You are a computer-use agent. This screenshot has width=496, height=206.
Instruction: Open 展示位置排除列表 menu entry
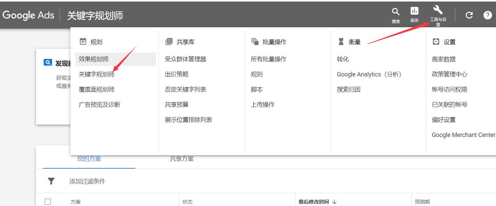[189, 120]
